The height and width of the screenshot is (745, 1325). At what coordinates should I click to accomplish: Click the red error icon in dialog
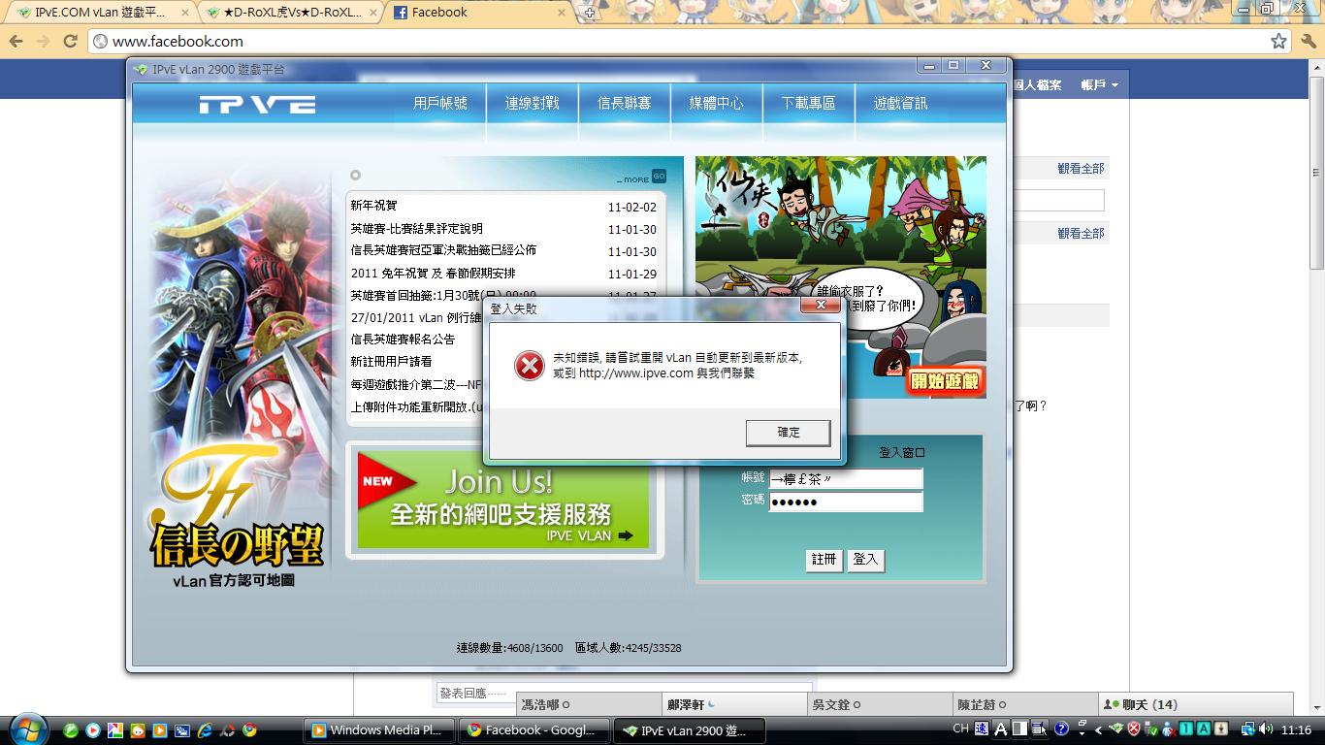click(x=529, y=365)
